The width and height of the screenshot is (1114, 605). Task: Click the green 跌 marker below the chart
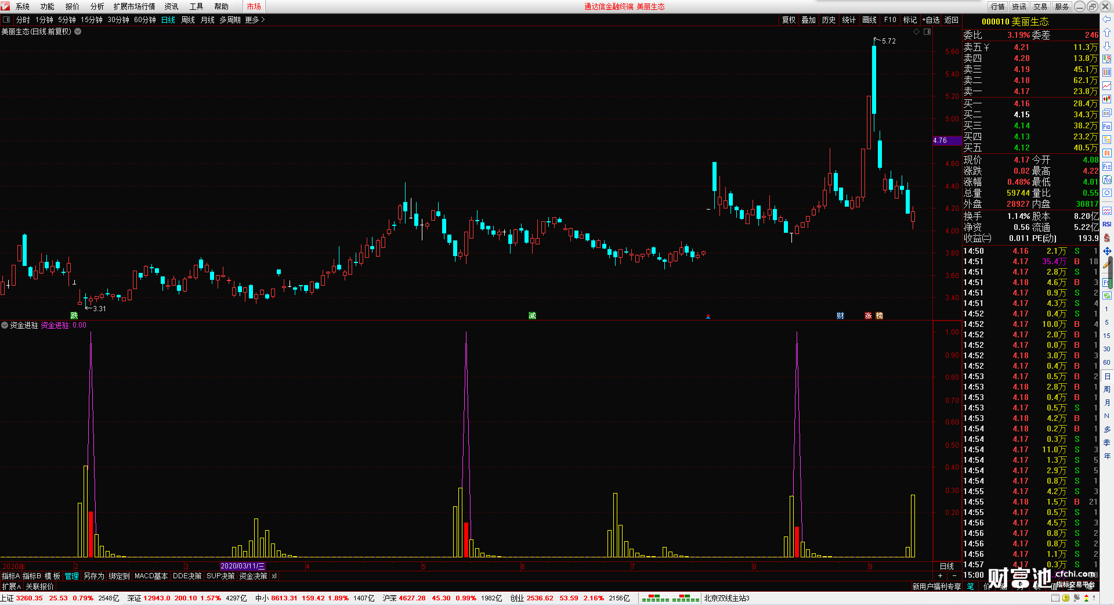click(74, 316)
